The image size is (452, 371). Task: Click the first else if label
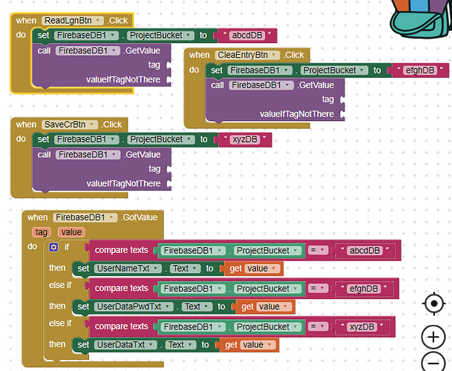click(x=60, y=285)
